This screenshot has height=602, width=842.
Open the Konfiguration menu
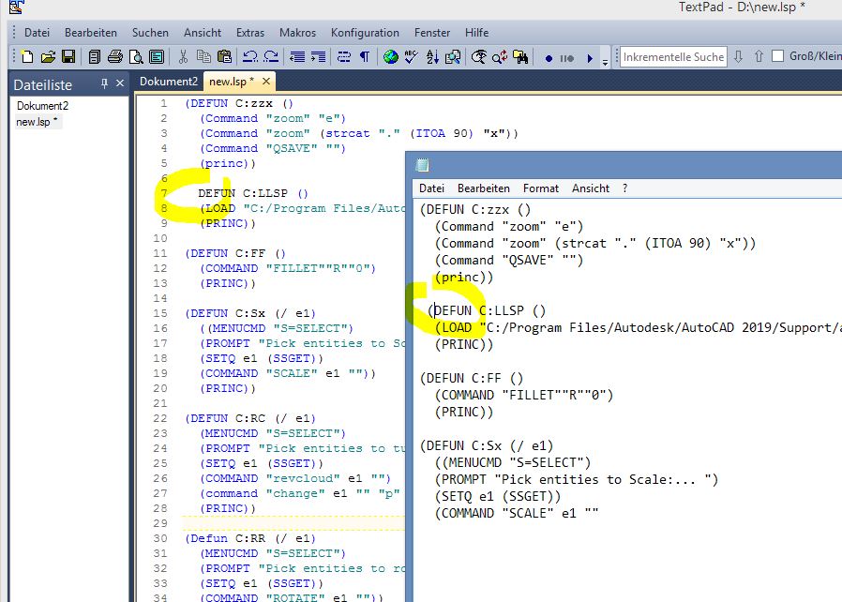[365, 32]
